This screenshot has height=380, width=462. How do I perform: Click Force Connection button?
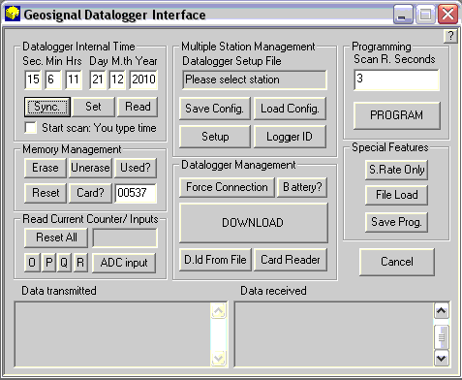(227, 187)
